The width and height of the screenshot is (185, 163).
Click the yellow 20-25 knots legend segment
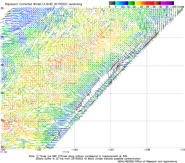pos(138,3)
